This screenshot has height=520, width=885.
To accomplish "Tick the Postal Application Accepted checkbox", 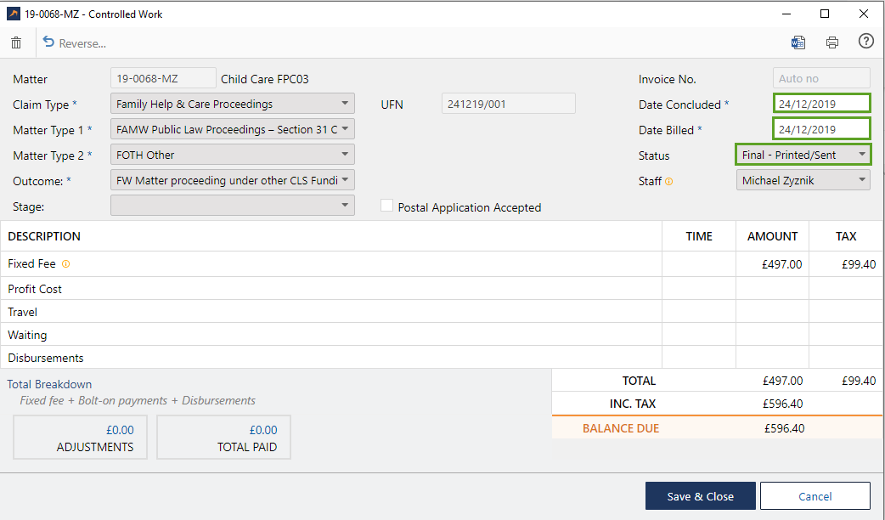I will pos(387,206).
